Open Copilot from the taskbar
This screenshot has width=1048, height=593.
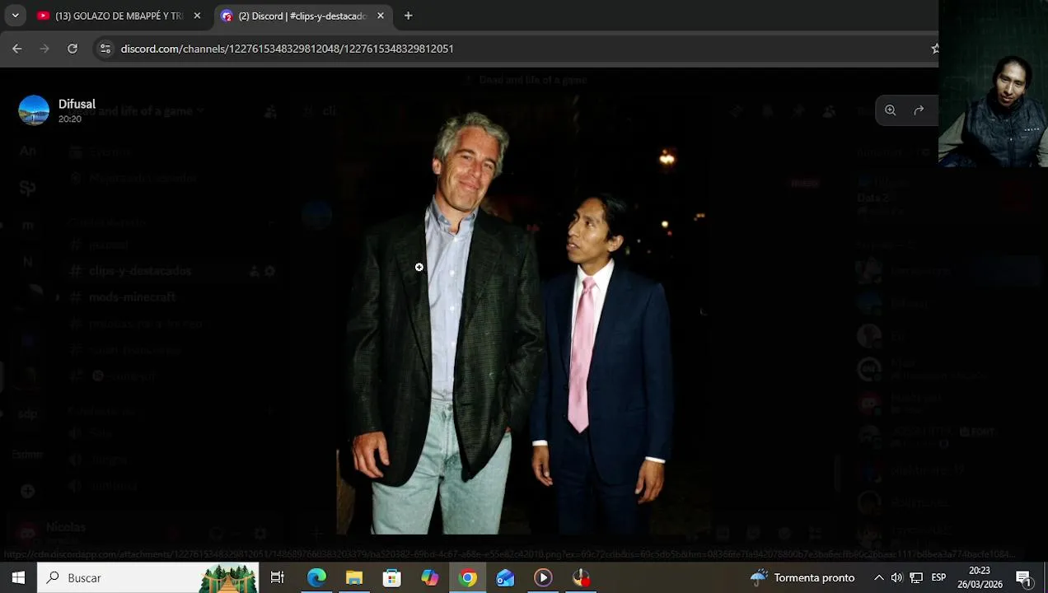click(x=430, y=577)
